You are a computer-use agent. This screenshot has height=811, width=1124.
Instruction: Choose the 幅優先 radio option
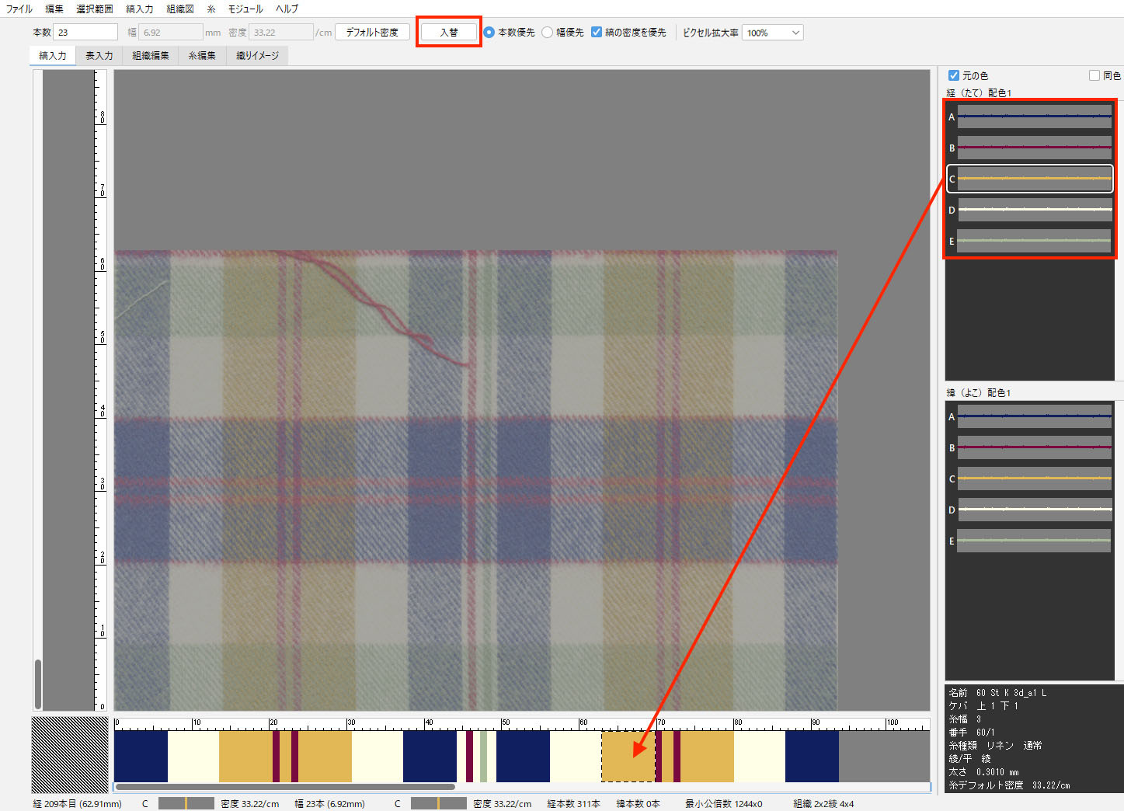pos(548,33)
